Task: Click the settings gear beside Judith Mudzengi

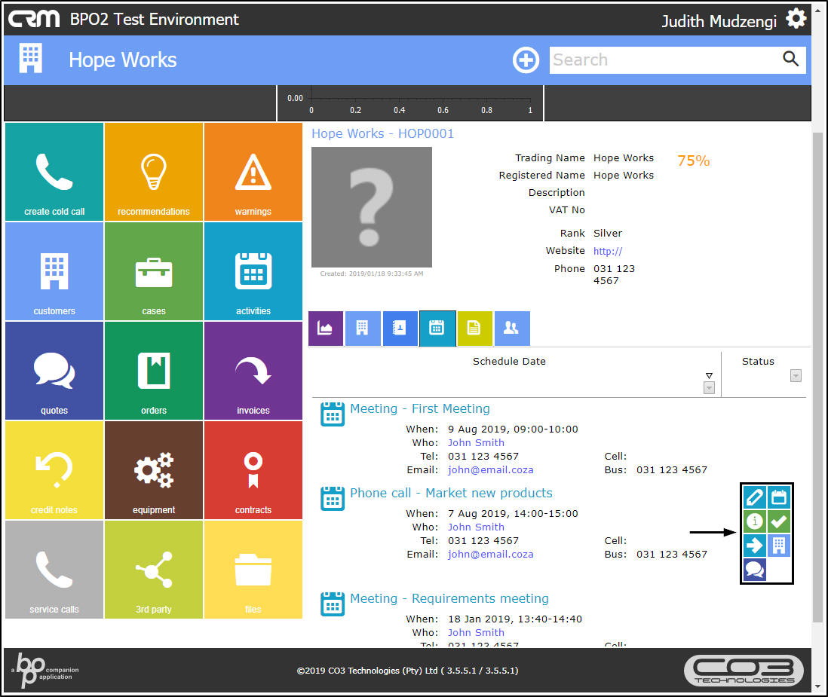Action: 796,19
